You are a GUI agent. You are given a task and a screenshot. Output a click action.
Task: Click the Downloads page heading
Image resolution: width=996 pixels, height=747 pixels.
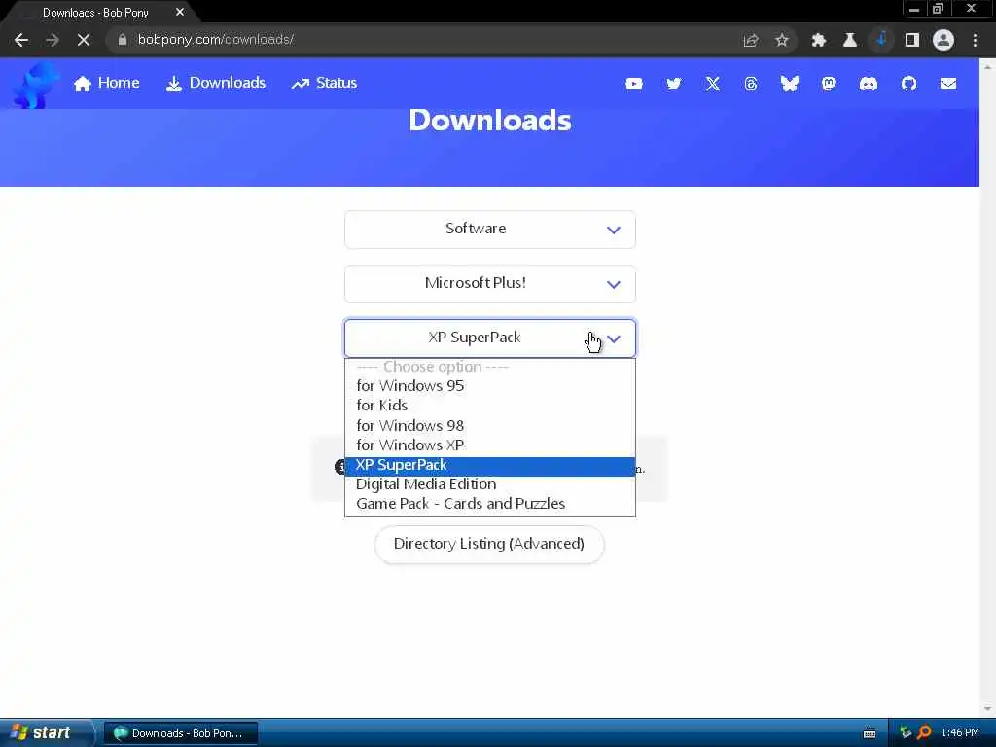(x=490, y=120)
